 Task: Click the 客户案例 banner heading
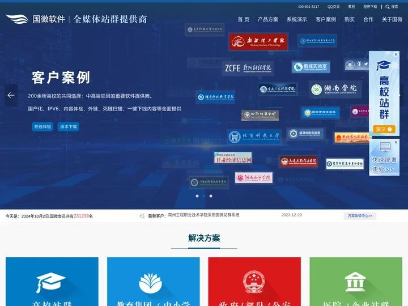point(61,78)
